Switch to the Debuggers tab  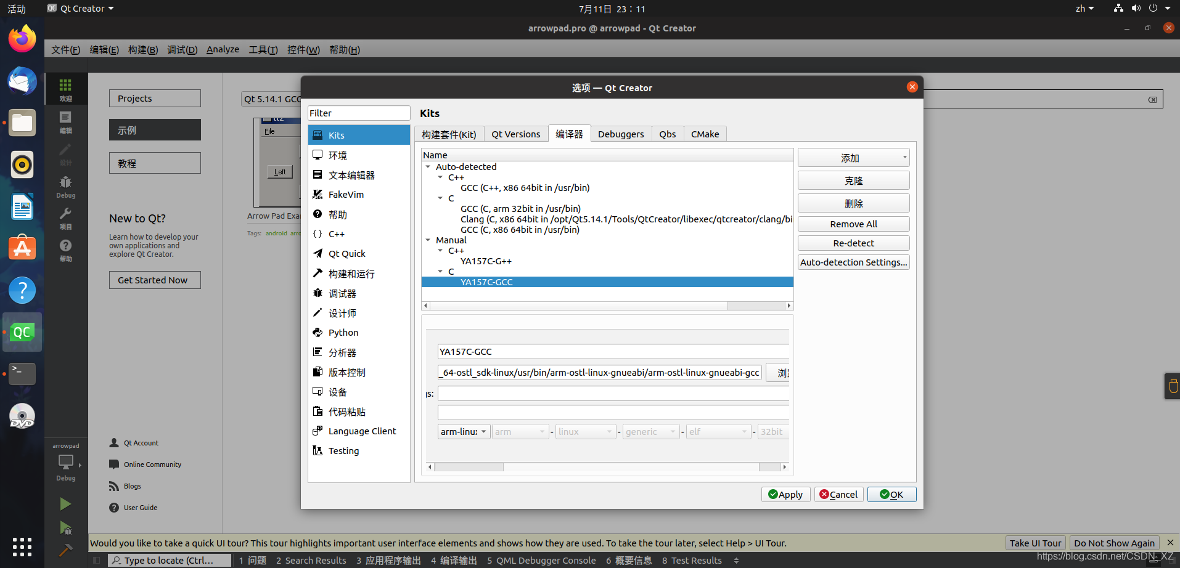(621, 134)
